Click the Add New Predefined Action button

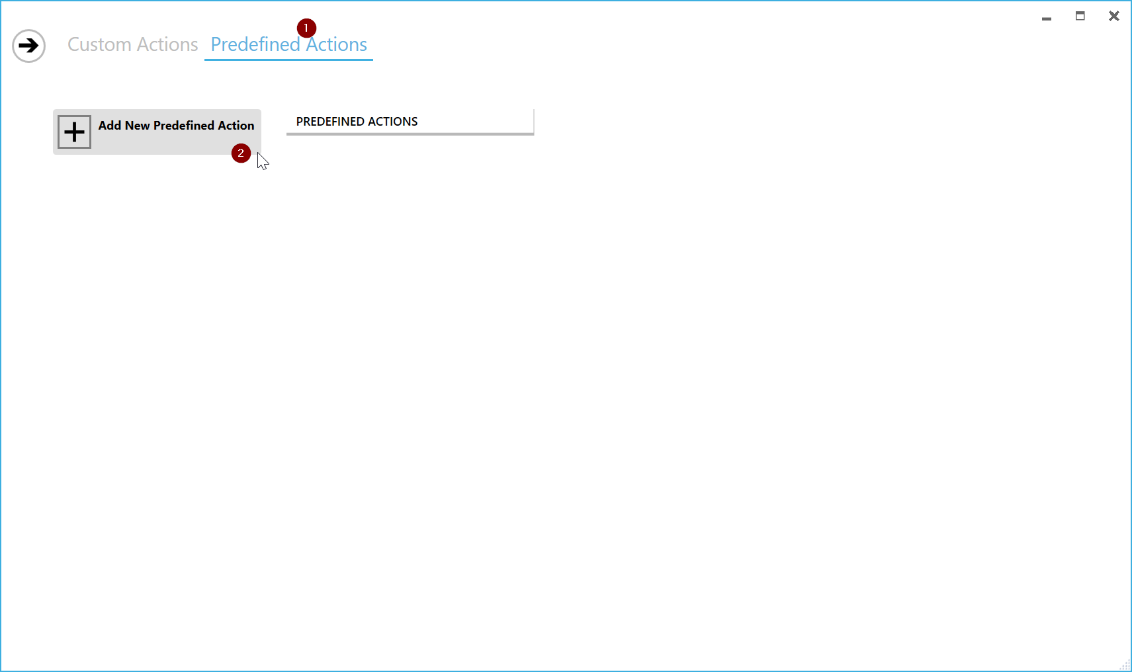157,132
